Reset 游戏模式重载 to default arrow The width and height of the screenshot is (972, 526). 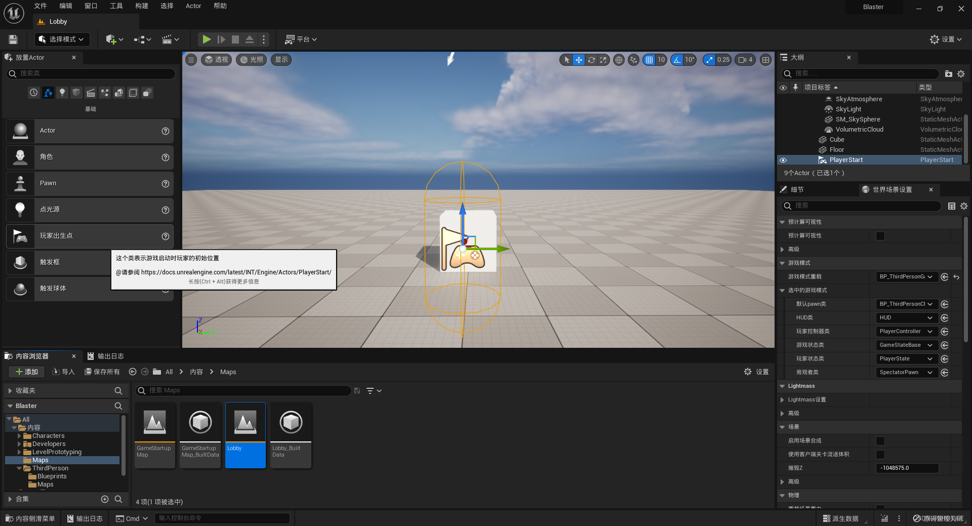point(956,277)
